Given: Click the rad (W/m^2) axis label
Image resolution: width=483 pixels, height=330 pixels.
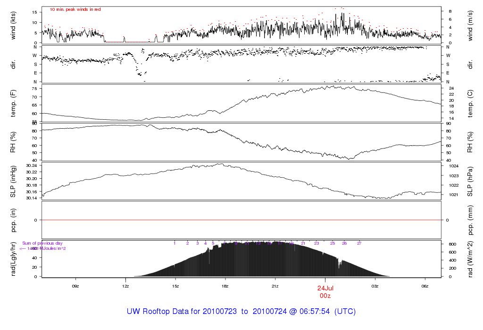Looking at the screenshot, I should [x=470, y=259].
